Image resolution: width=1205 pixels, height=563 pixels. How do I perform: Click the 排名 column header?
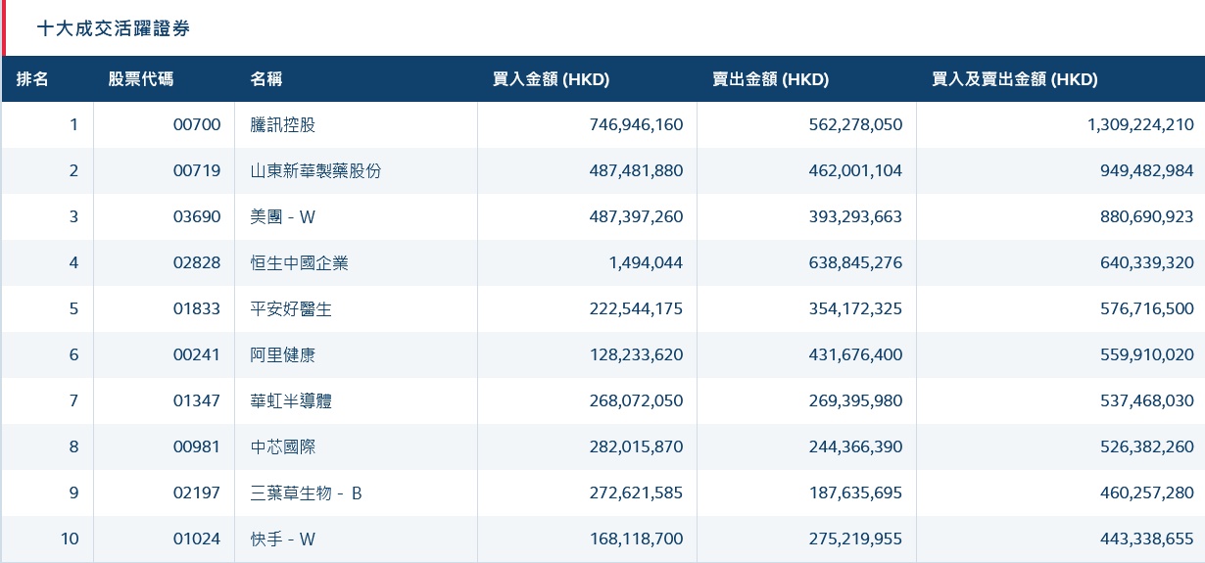32,79
